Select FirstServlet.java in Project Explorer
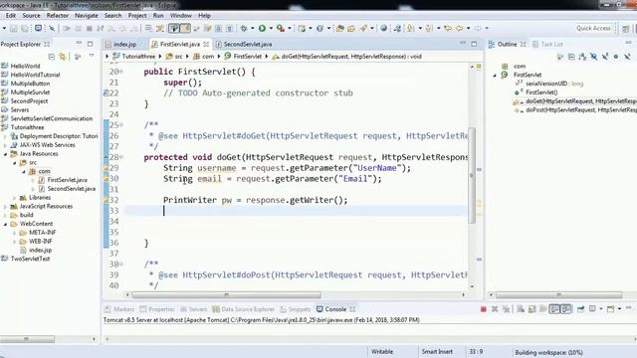 point(67,180)
